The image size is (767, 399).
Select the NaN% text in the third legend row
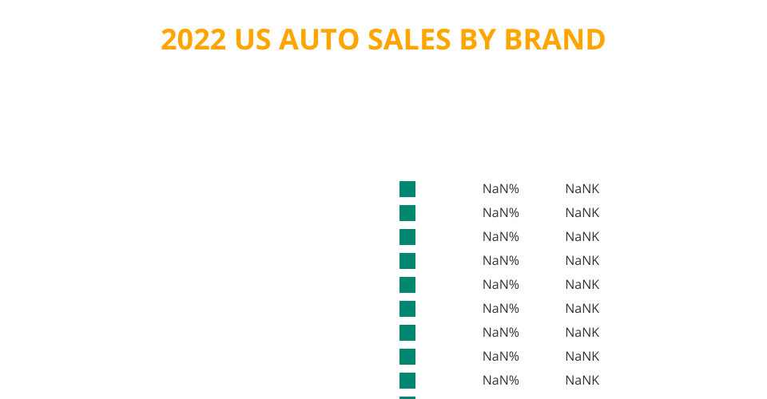coord(501,237)
